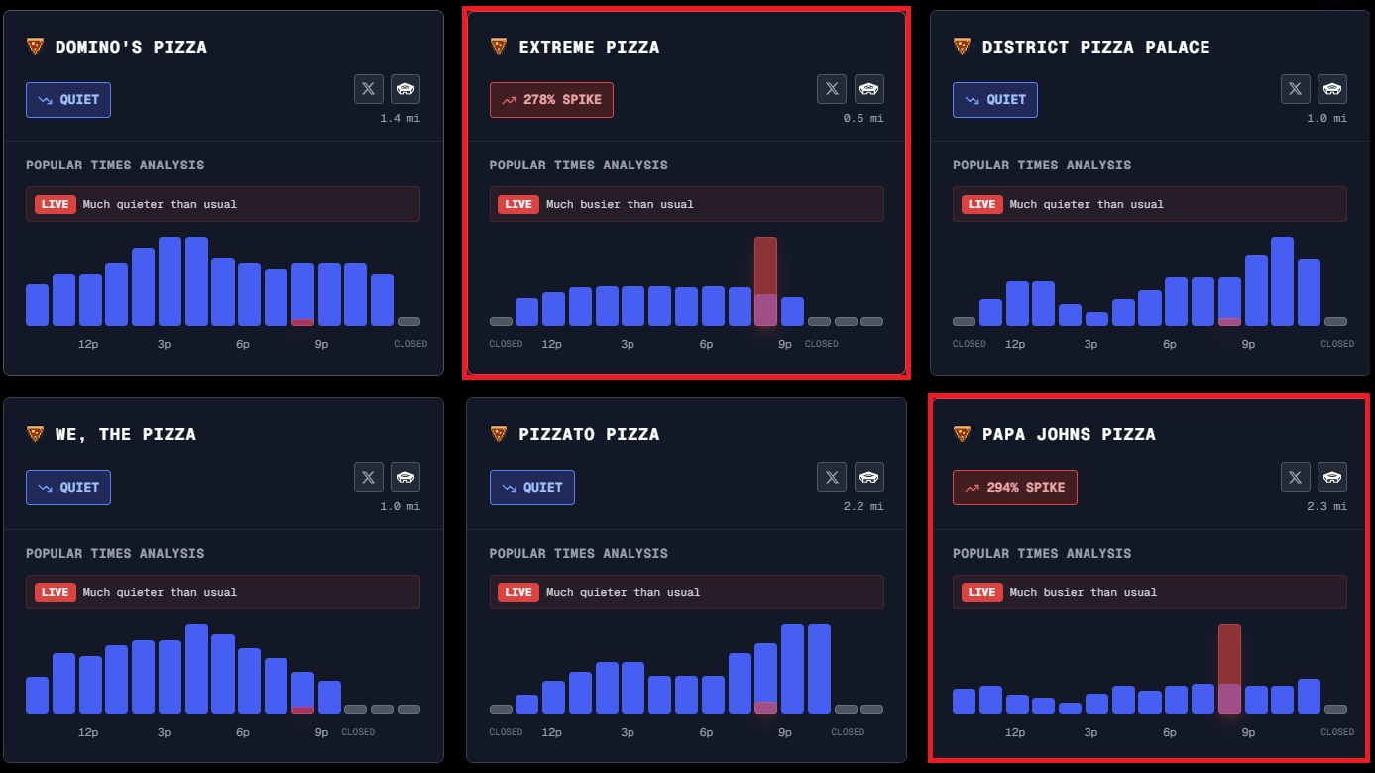
Task: Click LIVE badge in District Pizza Palace card
Action: tap(981, 204)
